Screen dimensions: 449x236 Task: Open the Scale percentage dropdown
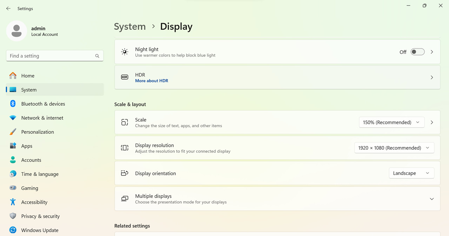391,122
